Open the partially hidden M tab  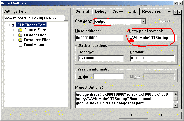pos(169,11)
